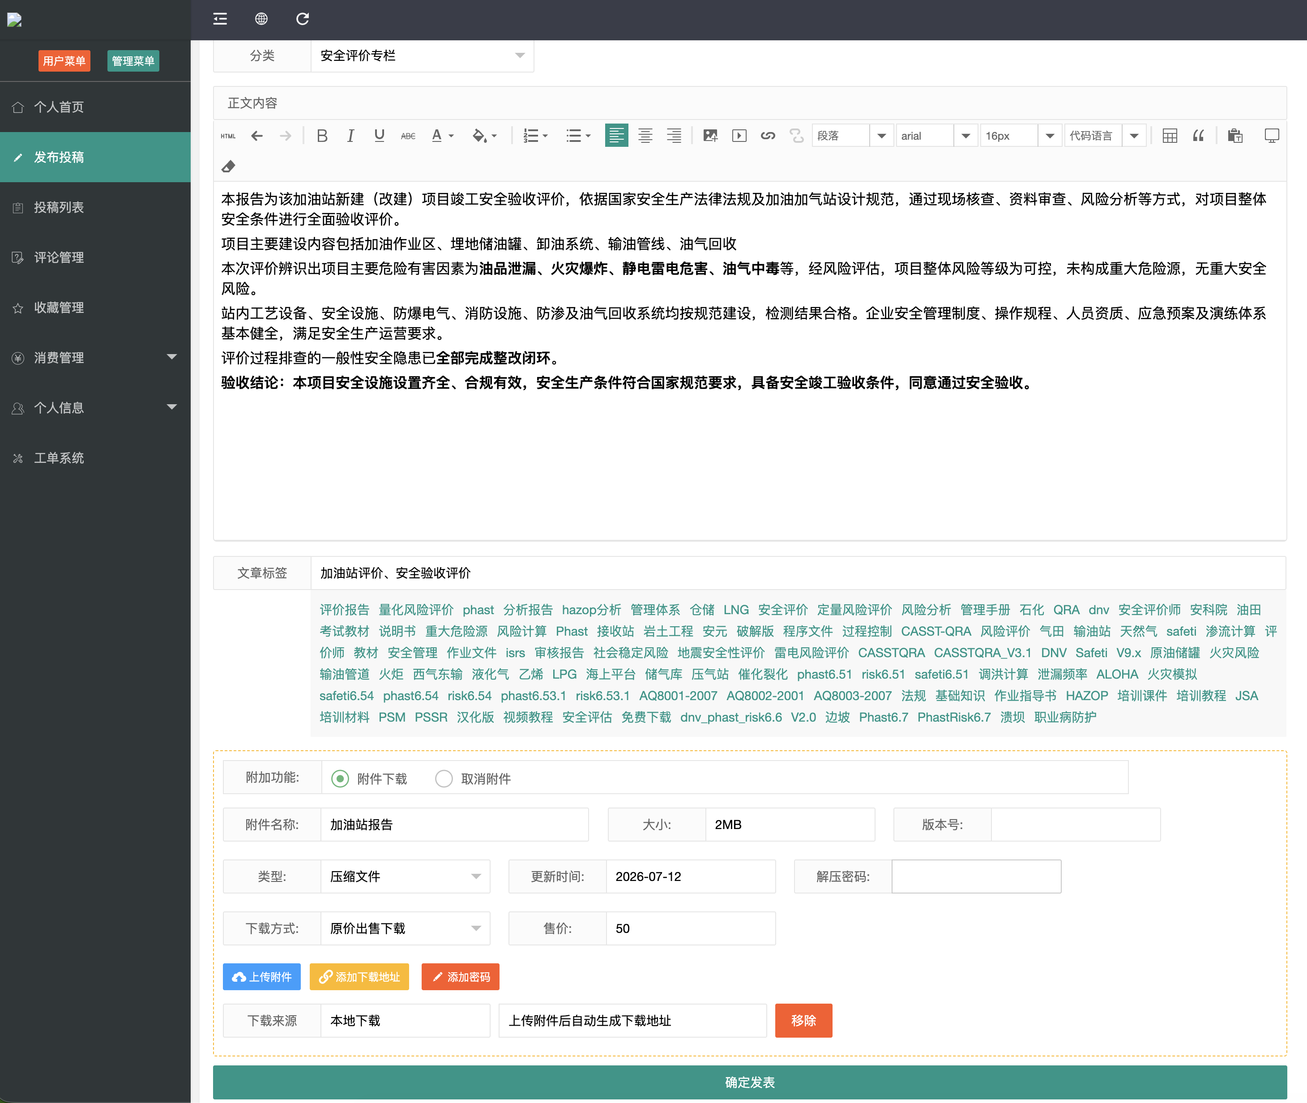Open the 分类 category dropdown
The image size is (1307, 1103).
pos(423,56)
